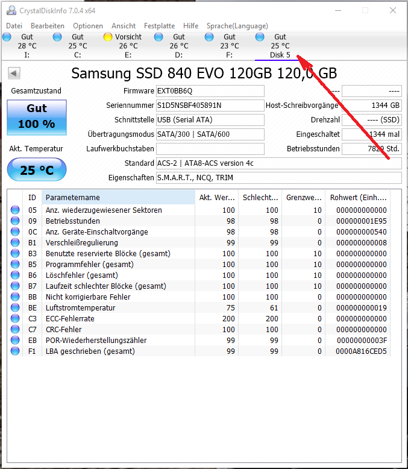Click the Eingeschaltet count field
This screenshot has height=469, width=408.
[372, 134]
